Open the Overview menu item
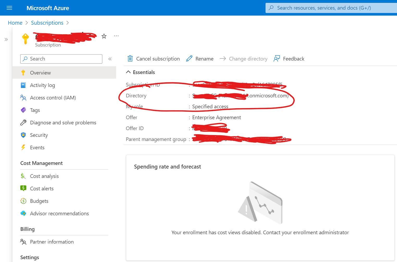Image resolution: width=397 pixels, height=262 pixels. click(64, 73)
